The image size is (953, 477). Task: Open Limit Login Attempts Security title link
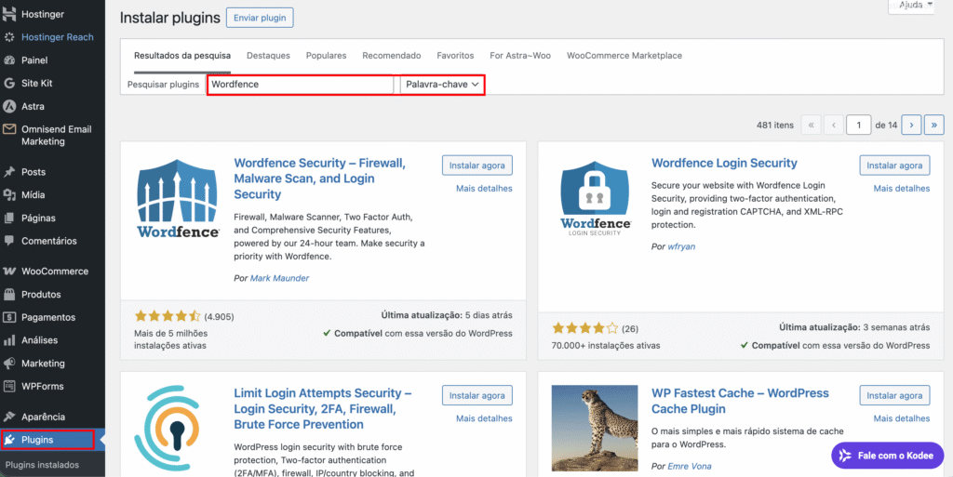coord(323,408)
